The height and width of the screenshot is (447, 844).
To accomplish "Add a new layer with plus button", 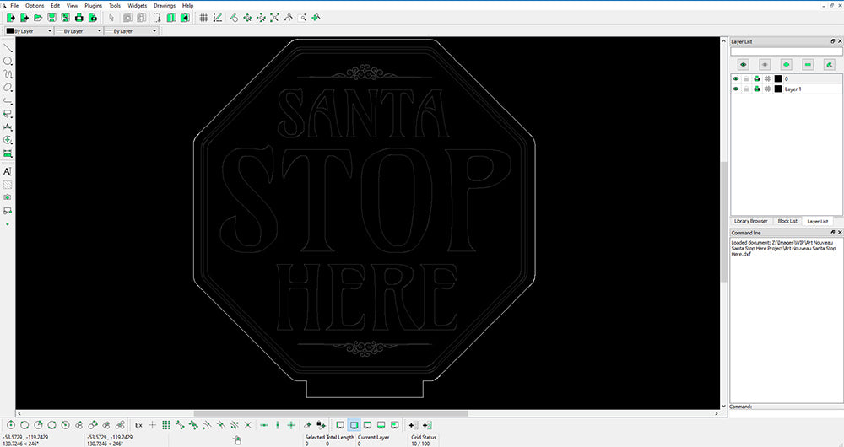I will [787, 65].
